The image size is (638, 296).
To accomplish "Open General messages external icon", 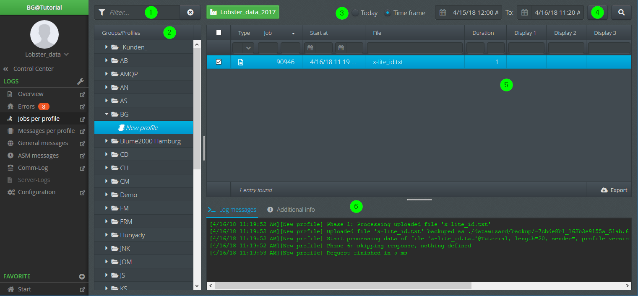I will coord(83,143).
